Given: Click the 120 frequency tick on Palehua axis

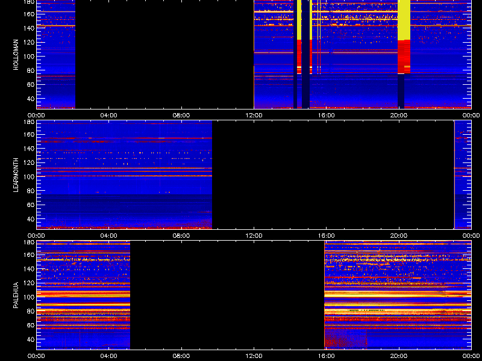Looking at the screenshot, I should (x=28, y=283).
